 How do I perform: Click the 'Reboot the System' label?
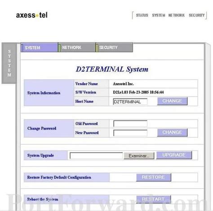pos(43,199)
